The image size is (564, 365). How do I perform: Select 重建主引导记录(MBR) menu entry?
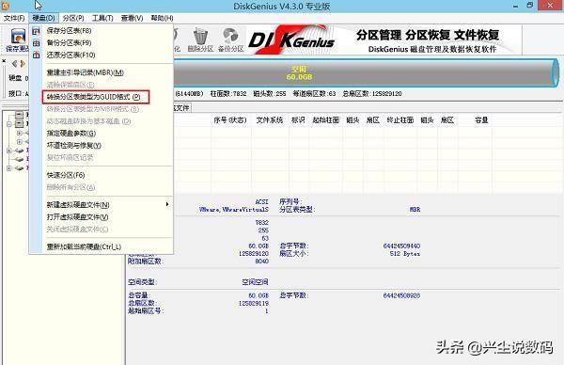pyautogui.click(x=86, y=72)
